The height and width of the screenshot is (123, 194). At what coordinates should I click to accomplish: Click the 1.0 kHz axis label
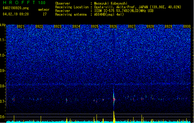[3, 55]
